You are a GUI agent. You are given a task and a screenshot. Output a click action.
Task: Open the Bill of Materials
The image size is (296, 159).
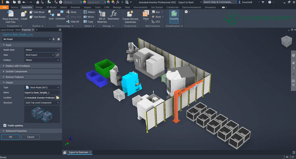coord(102,17)
